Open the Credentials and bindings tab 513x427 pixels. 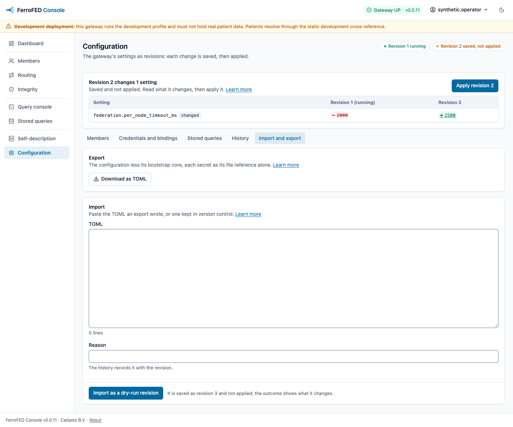point(148,138)
